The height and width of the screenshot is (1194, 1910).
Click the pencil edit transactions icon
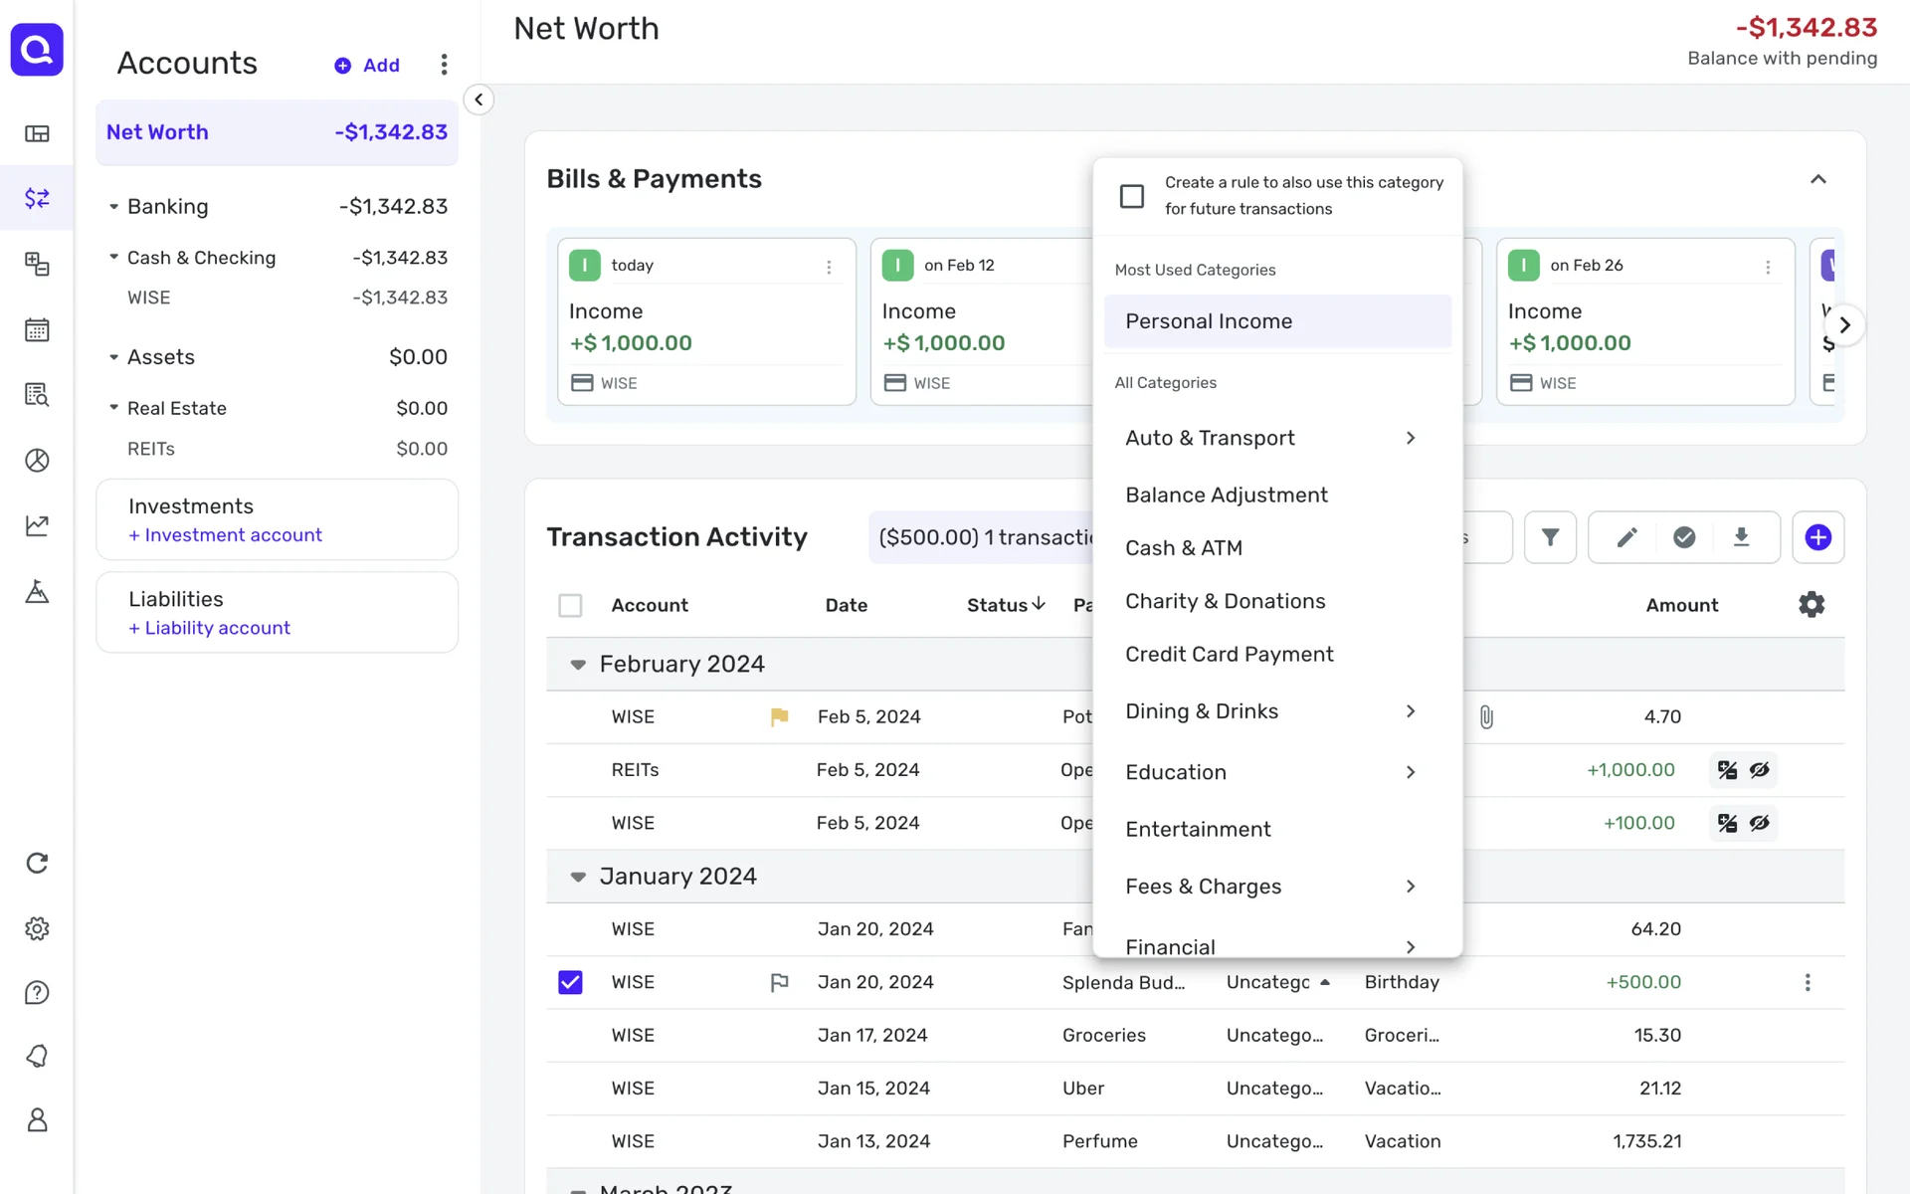pos(1626,537)
